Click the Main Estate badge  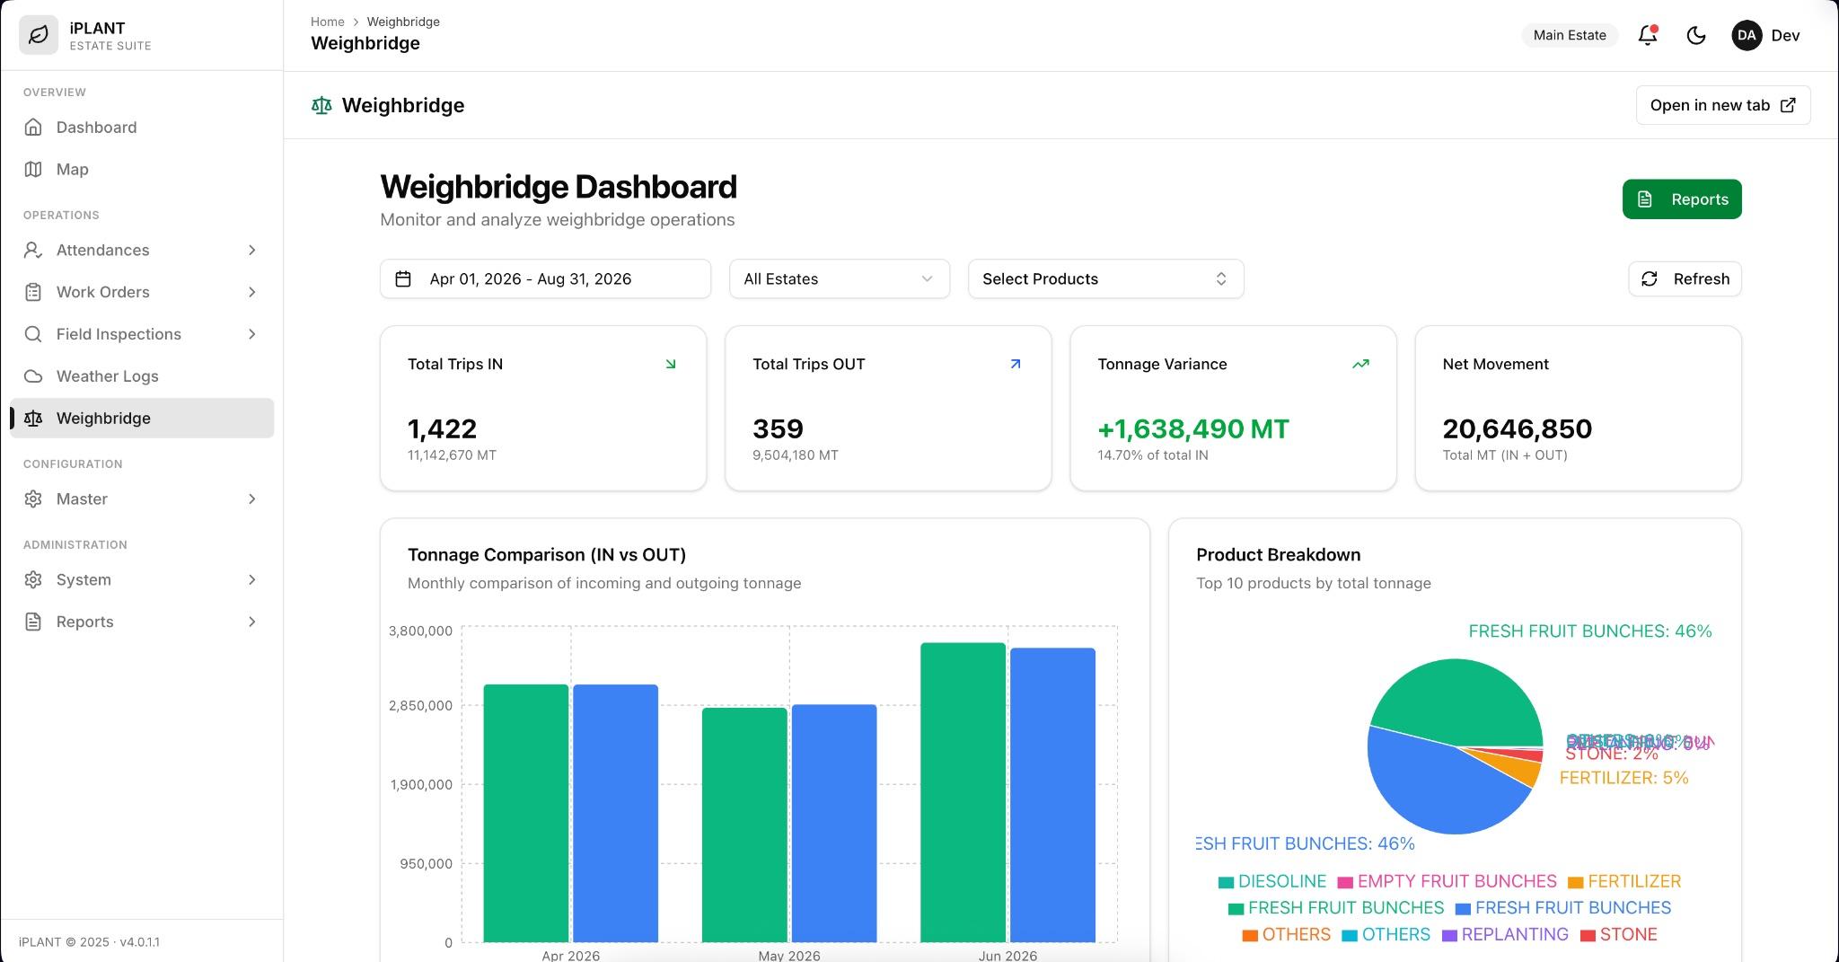(1570, 35)
